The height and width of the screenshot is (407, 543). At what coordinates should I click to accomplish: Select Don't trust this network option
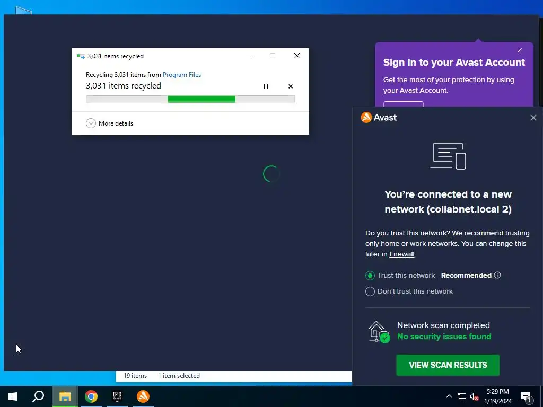370,291
